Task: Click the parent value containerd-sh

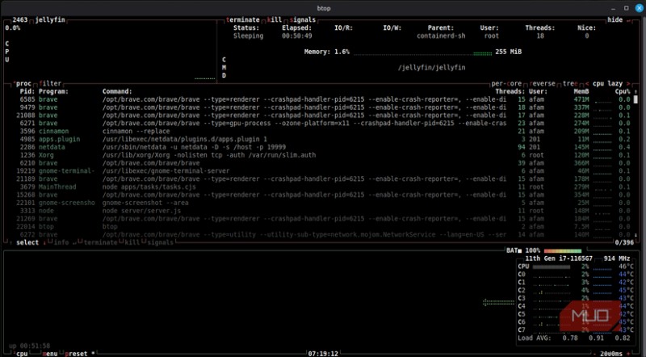Action: pyautogui.click(x=441, y=36)
